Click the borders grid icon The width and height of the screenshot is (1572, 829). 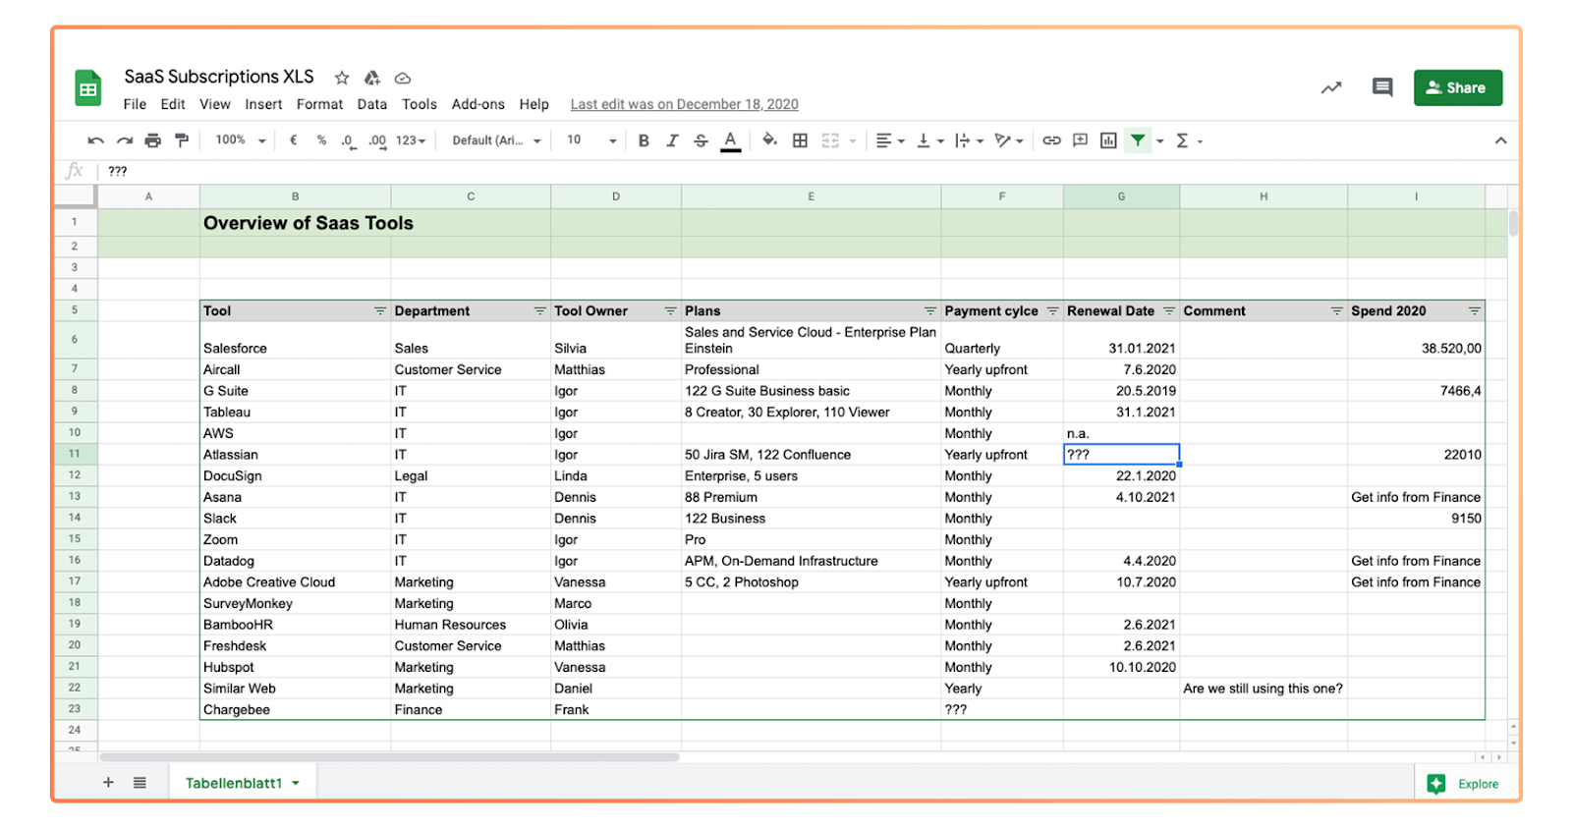pos(800,140)
